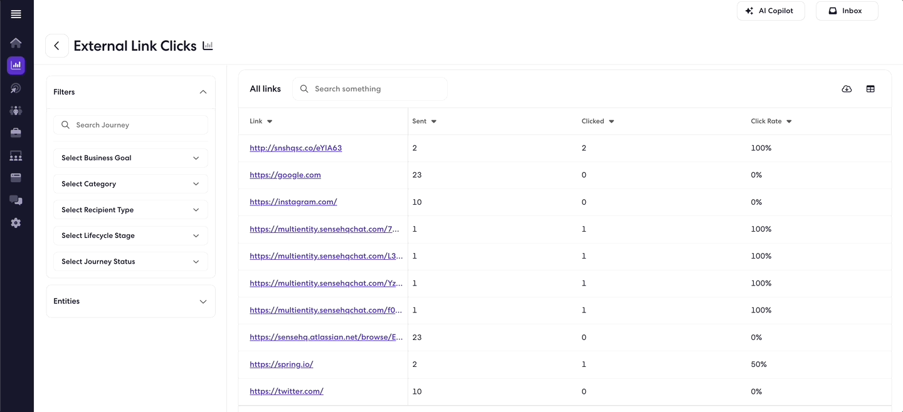Download the links table via cloud icon
This screenshot has height=412, width=903.
point(847,89)
